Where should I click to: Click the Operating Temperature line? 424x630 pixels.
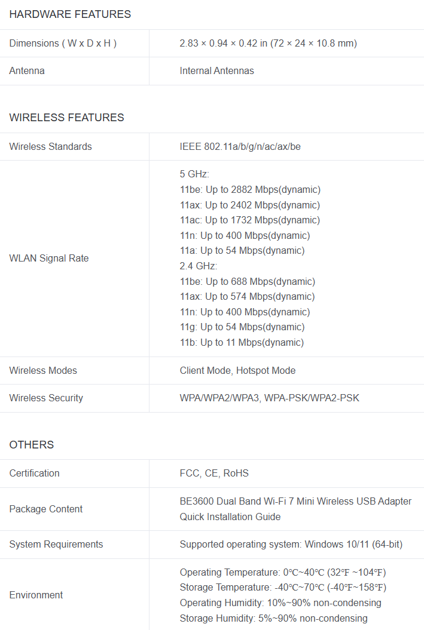click(x=283, y=572)
